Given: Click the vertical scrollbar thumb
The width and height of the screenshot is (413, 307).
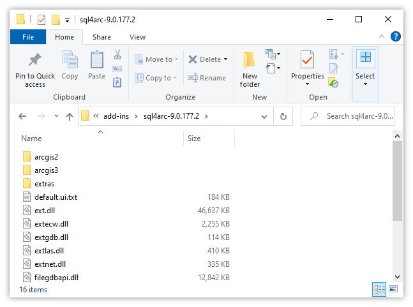Looking at the screenshot, I should (x=398, y=181).
